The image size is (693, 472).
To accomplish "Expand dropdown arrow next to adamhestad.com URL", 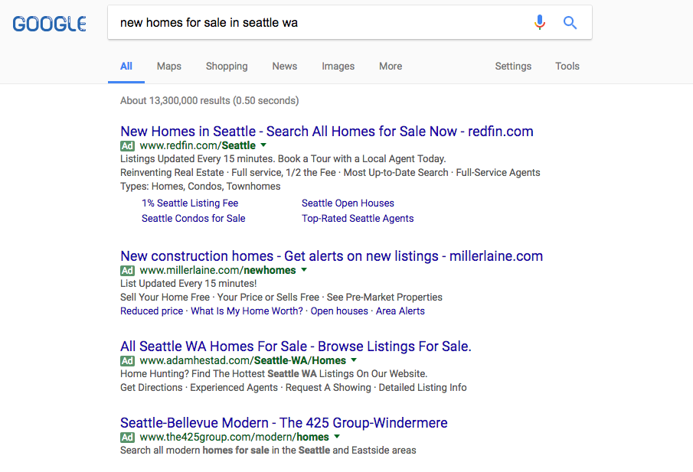I will pos(354,360).
